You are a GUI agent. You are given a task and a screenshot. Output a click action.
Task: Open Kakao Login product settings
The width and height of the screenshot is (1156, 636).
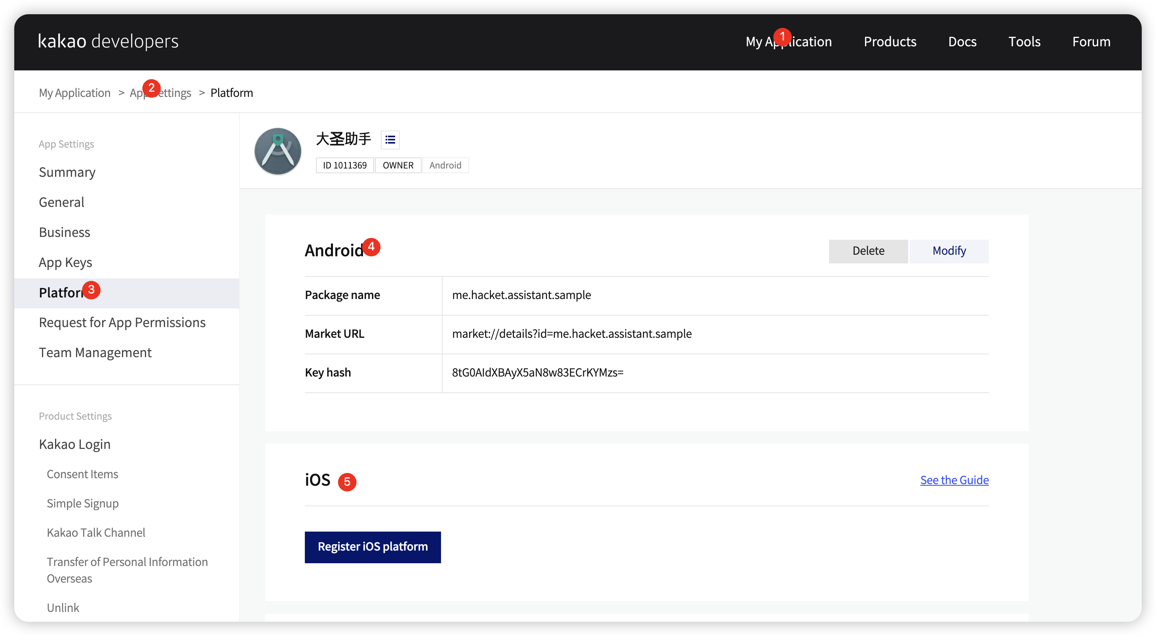point(74,444)
